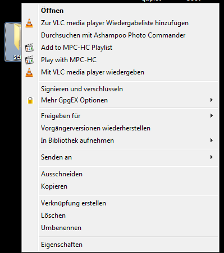This screenshot has width=224, height=253.
Task: Click the GpgEX padlock icon
Action: (30, 100)
